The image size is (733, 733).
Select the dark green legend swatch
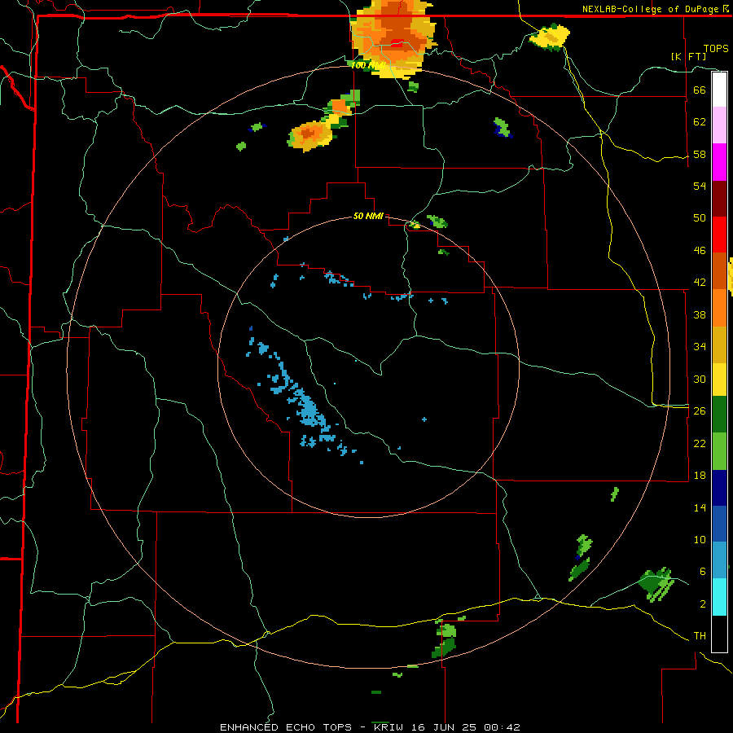tap(719, 415)
